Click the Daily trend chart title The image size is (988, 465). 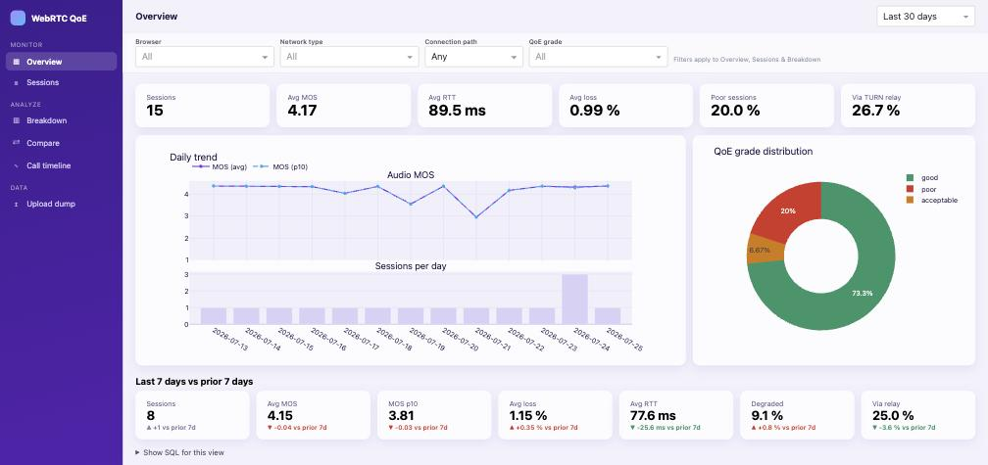point(193,158)
